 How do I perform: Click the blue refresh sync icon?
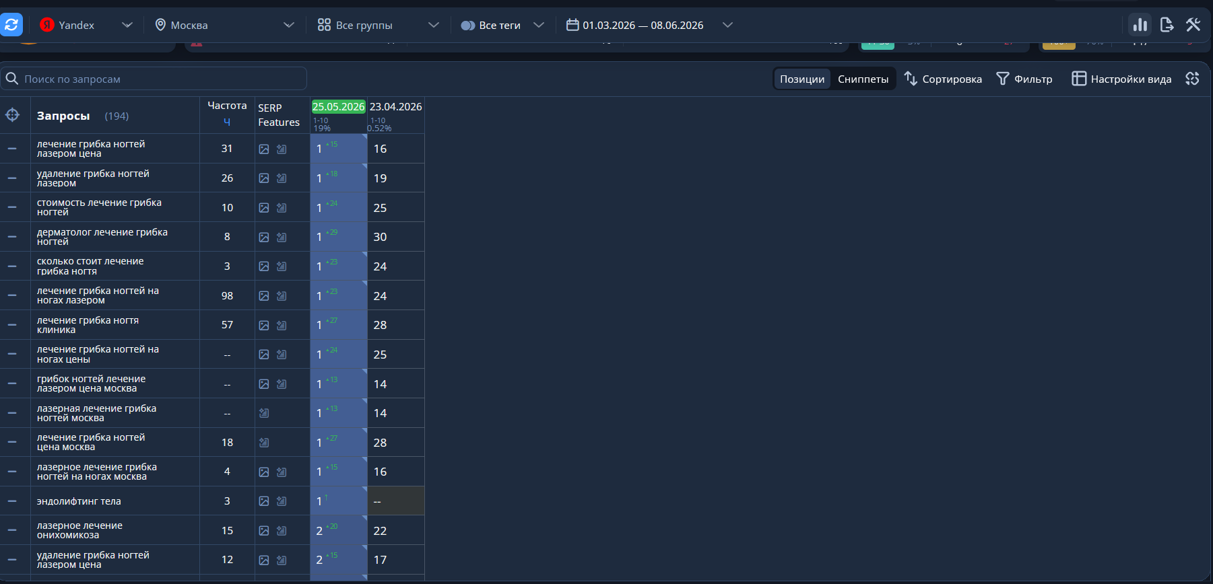pyautogui.click(x=11, y=25)
